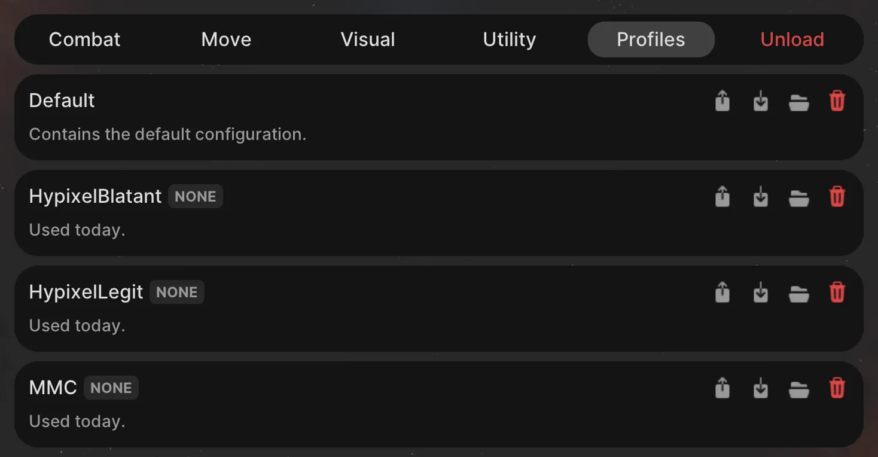This screenshot has width=878, height=457.
Task: Delete the HypixelLegit profile
Action: click(837, 293)
